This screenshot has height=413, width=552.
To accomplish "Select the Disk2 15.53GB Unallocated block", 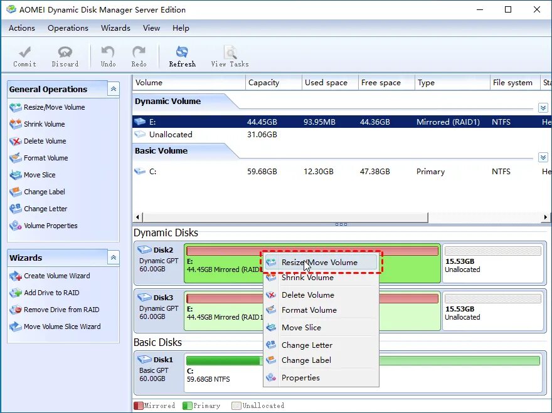I will click(x=493, y=263).
